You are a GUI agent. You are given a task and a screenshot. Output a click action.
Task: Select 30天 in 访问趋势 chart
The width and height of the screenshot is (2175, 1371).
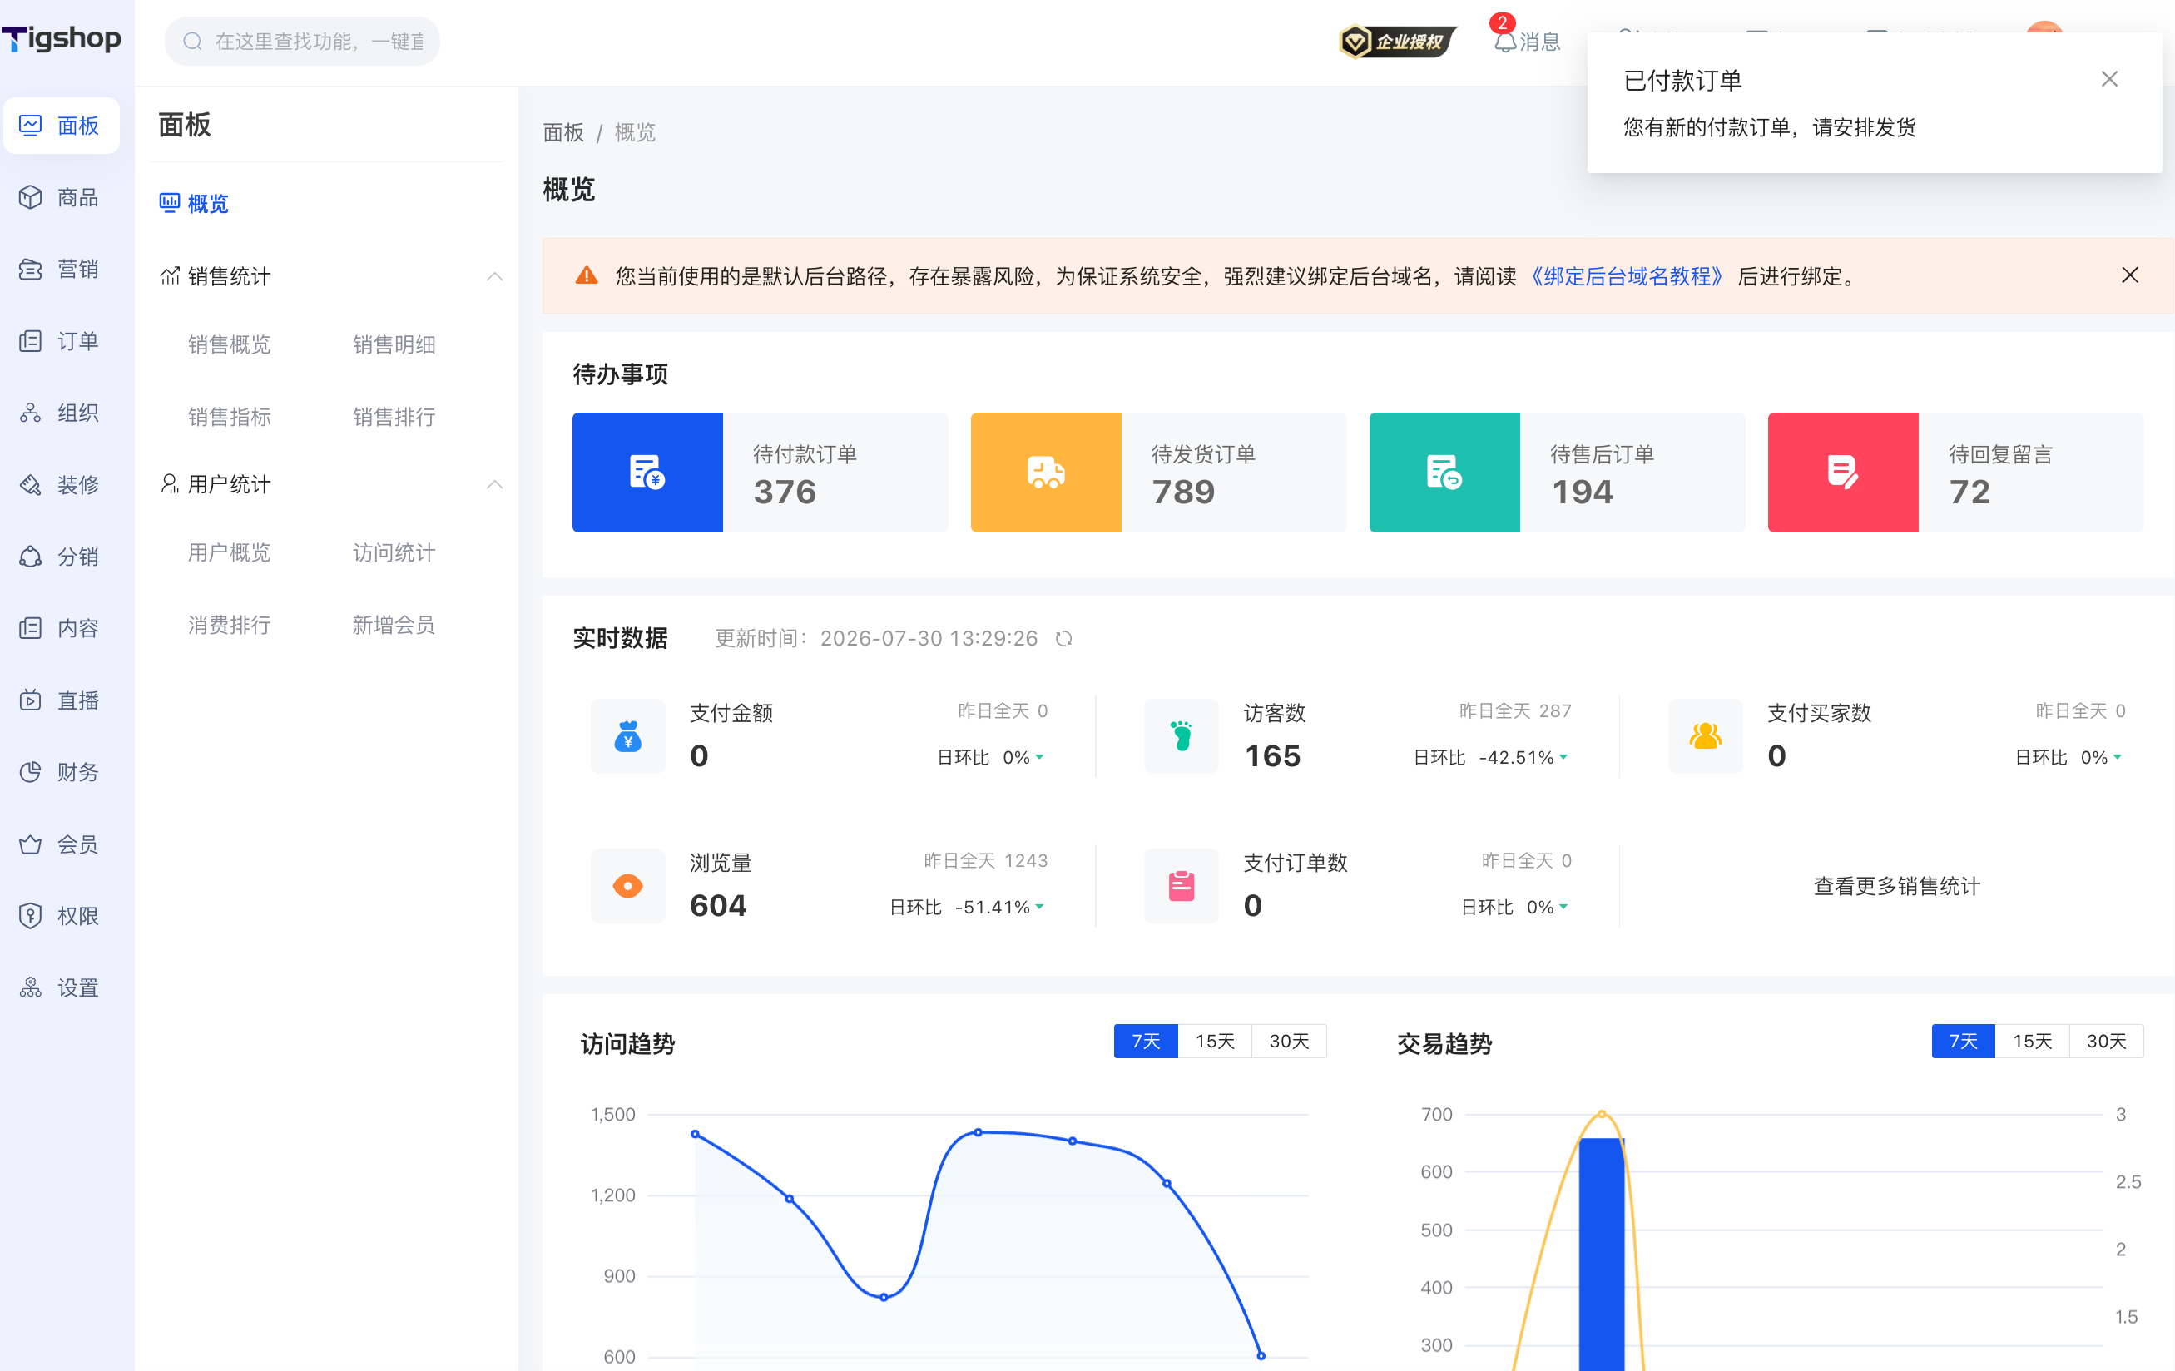1289,1041
